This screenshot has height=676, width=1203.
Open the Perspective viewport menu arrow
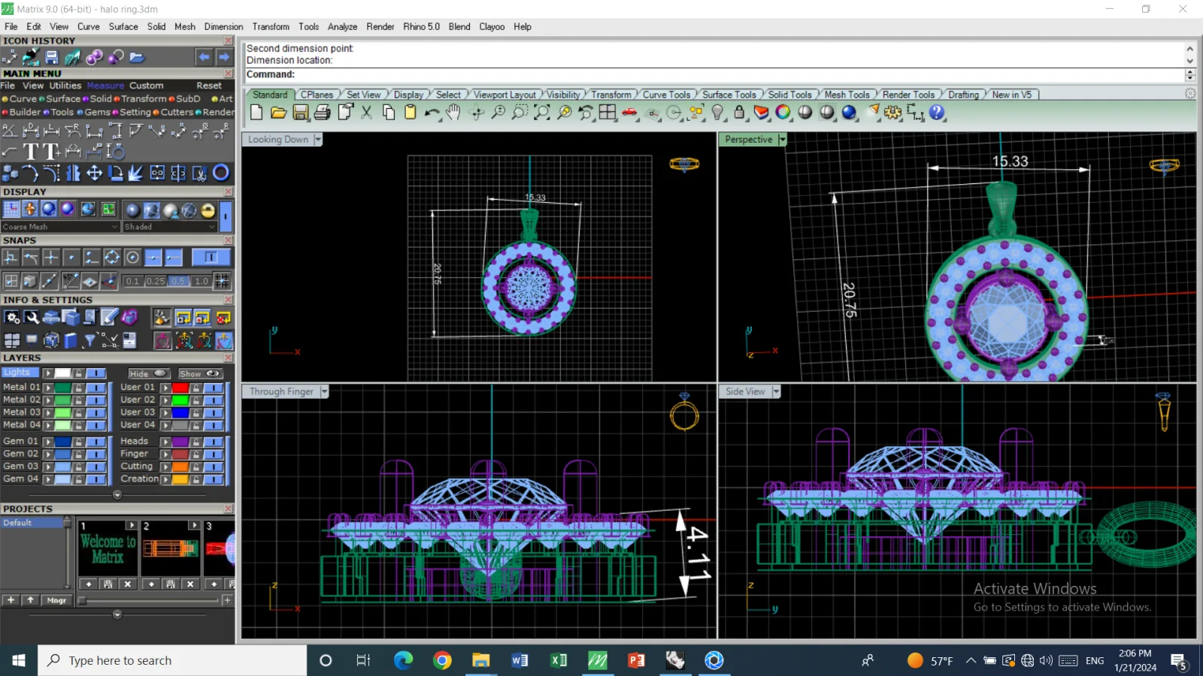click(x=783, y=140)
